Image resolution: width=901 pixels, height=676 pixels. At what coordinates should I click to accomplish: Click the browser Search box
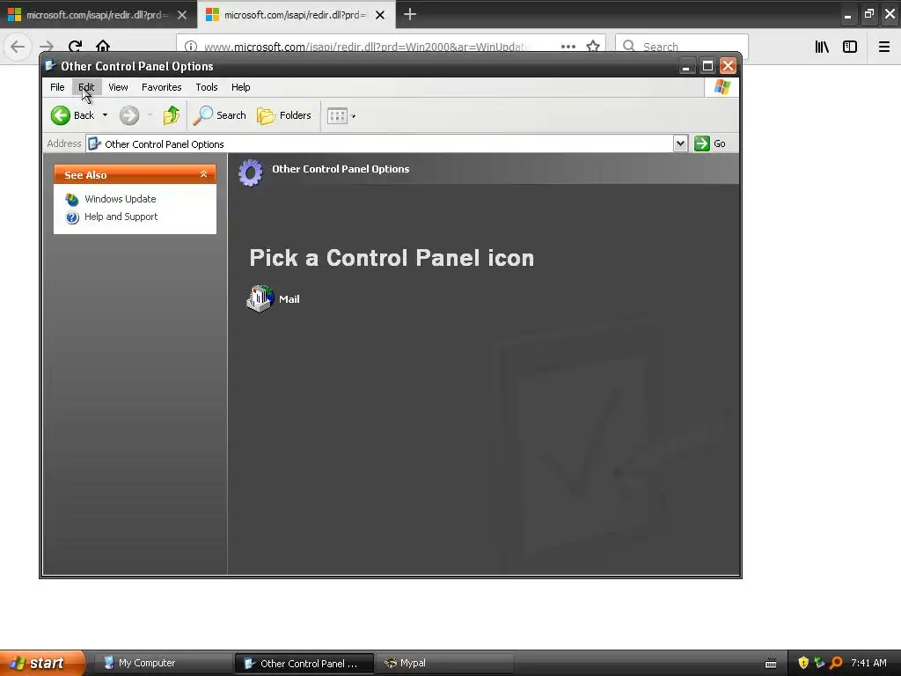click(x=682, y=46)
